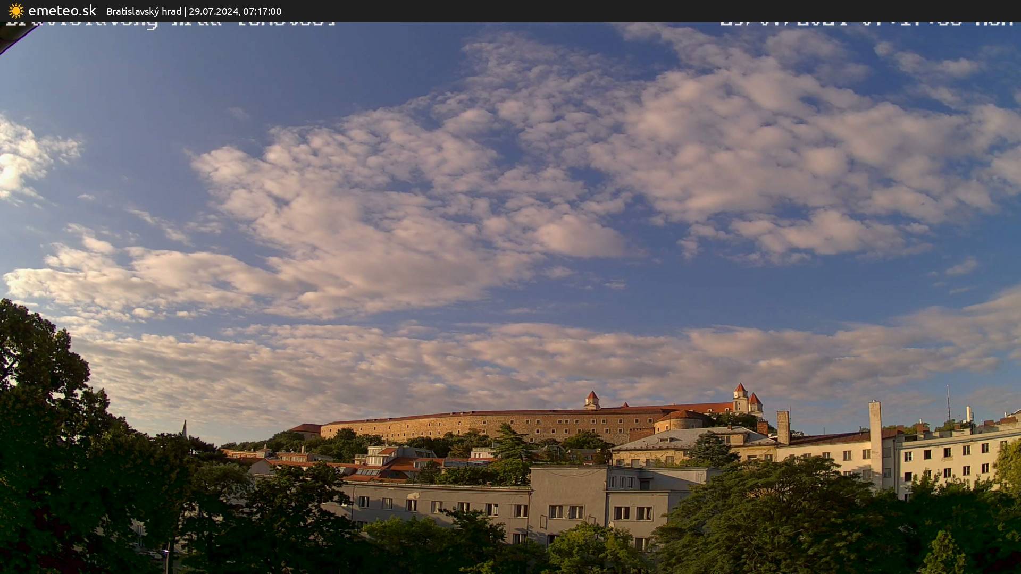The image size is (1021, 574).
Task: Click the tall white chimney on right
Action: [875, 441]
